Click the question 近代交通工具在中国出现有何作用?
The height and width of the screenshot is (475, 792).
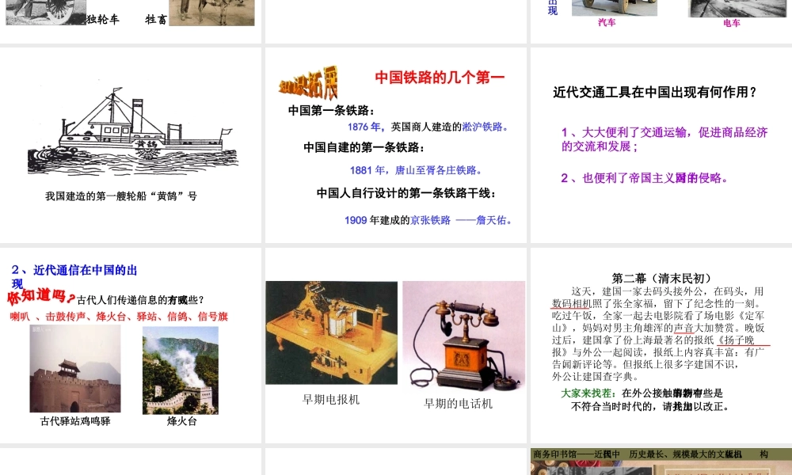pyautogui.click(x=655, y=92)
